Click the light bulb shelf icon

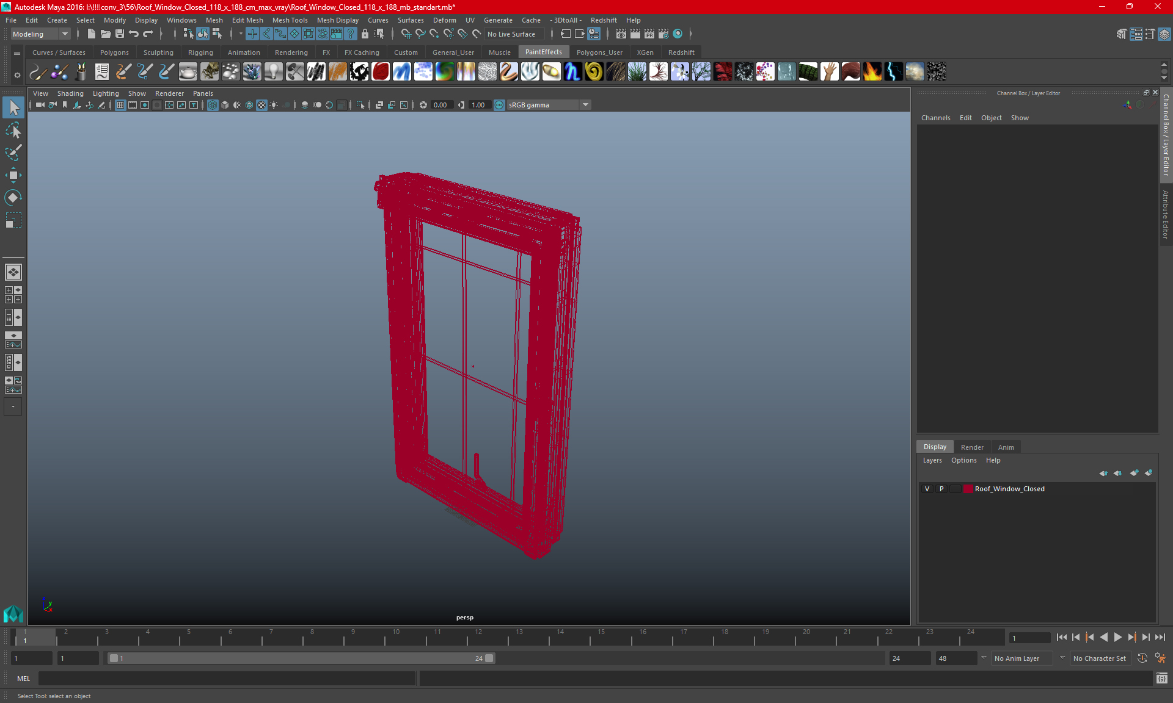(x=273, y=72)
